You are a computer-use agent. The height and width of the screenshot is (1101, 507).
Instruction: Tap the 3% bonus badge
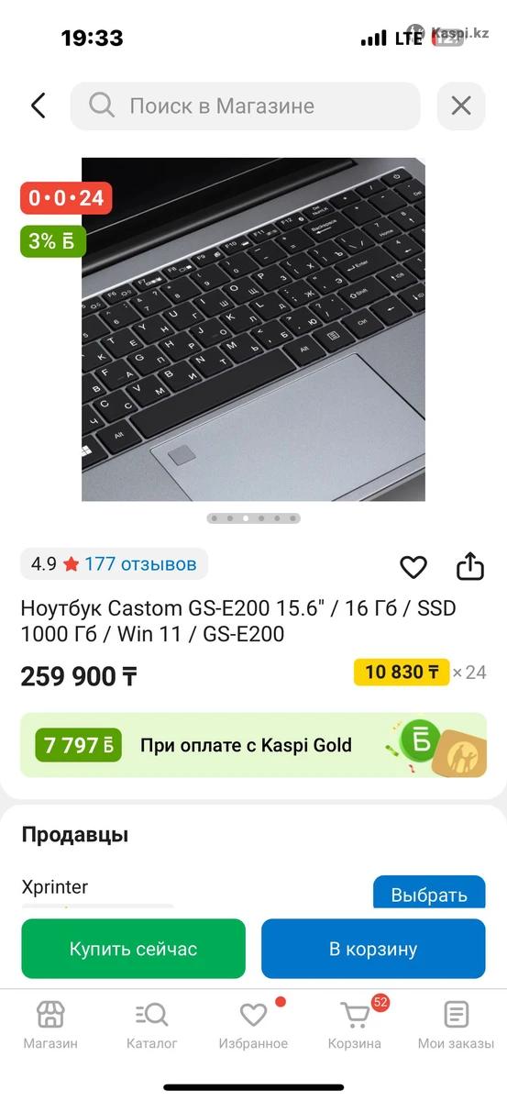coord(53,241)
